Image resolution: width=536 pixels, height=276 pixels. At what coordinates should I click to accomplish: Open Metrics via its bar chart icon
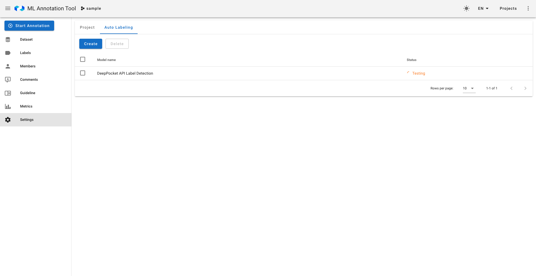[8, 106]
